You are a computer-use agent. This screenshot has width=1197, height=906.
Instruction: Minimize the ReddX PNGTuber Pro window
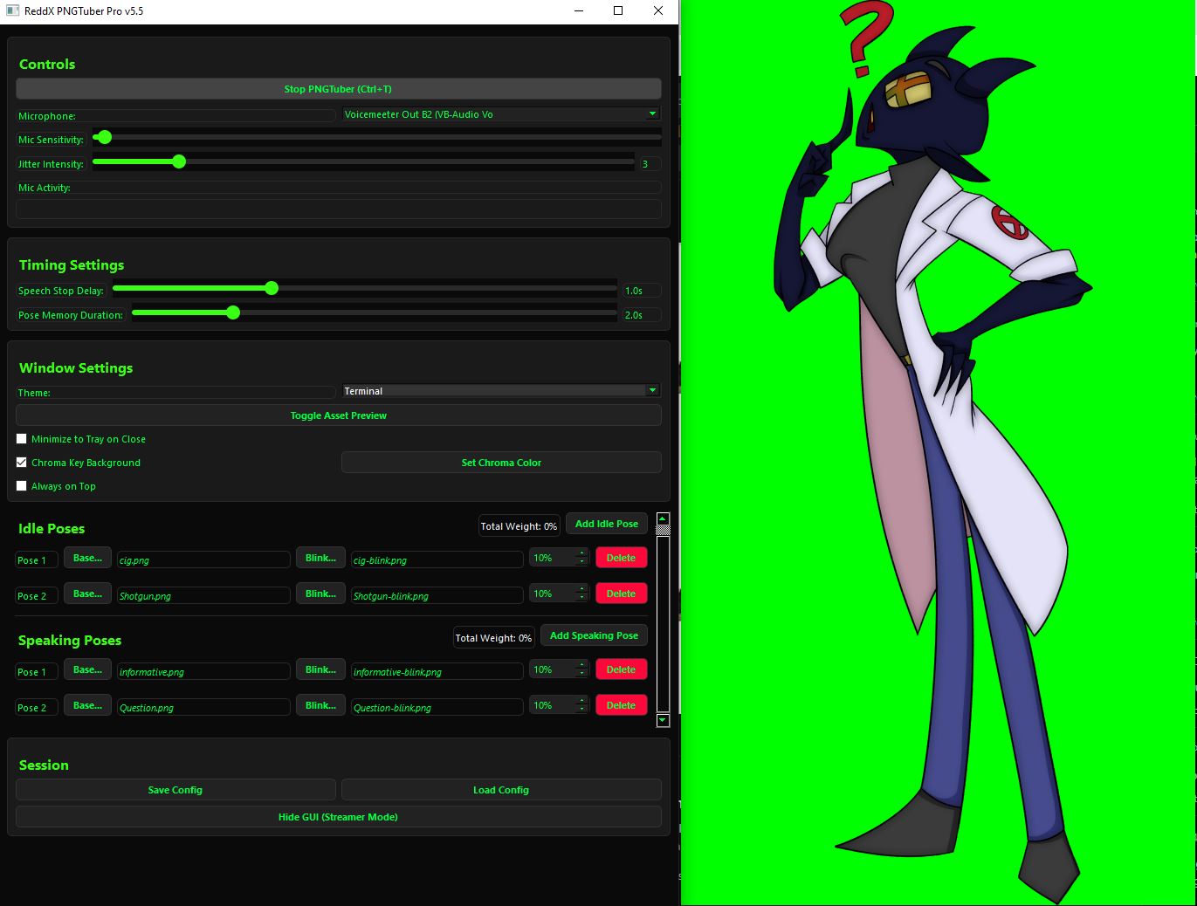click(580, 10)
